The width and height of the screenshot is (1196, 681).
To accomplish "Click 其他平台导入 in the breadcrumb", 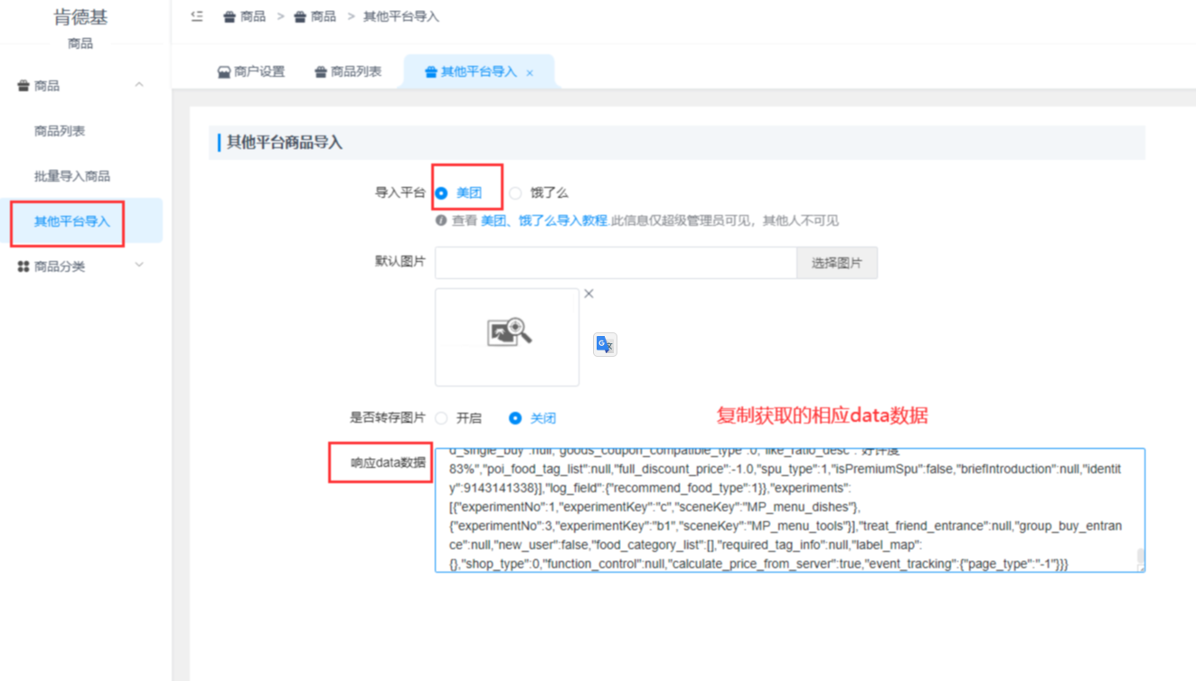I will coord(401,16).
